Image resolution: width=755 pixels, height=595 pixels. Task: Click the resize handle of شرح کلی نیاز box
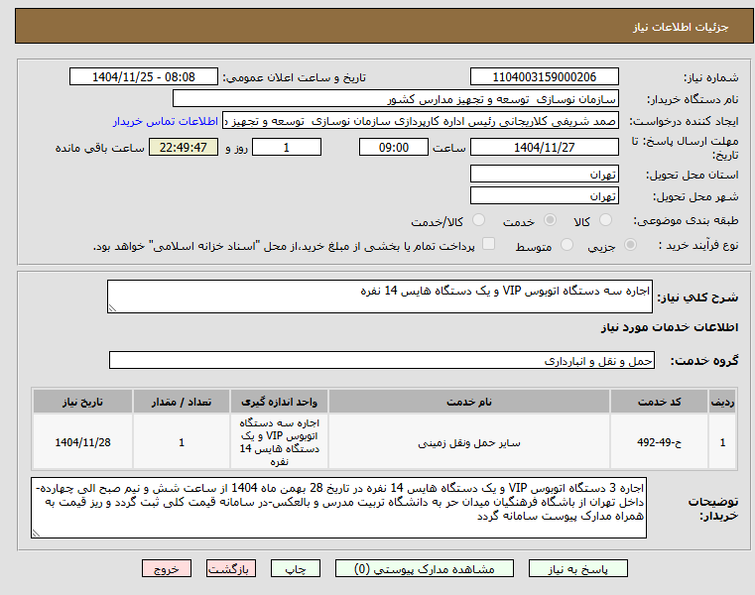click(x=112, y=308)
